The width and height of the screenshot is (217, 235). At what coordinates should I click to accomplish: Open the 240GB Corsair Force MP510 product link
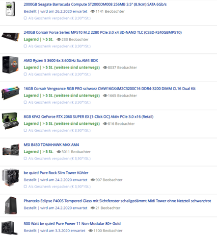click(103, 32)
